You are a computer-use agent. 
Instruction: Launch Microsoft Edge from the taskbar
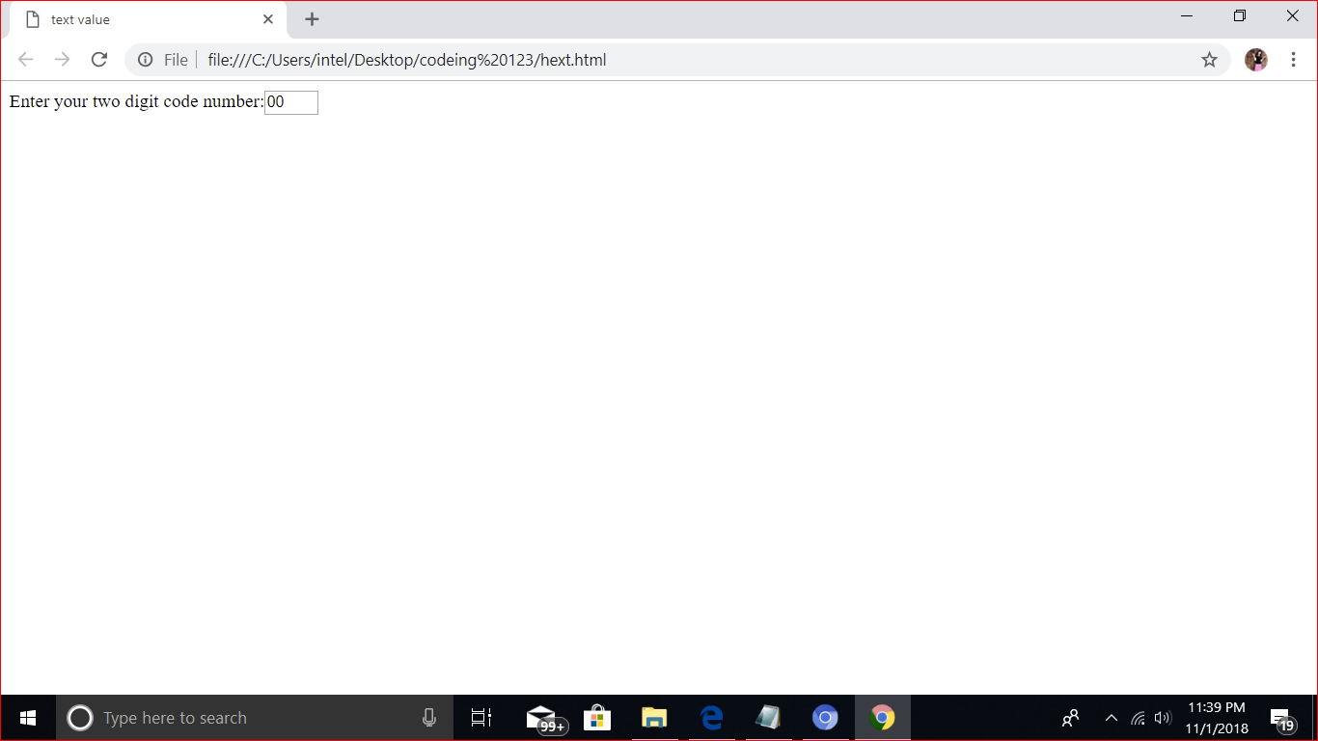tap(712, 718)
